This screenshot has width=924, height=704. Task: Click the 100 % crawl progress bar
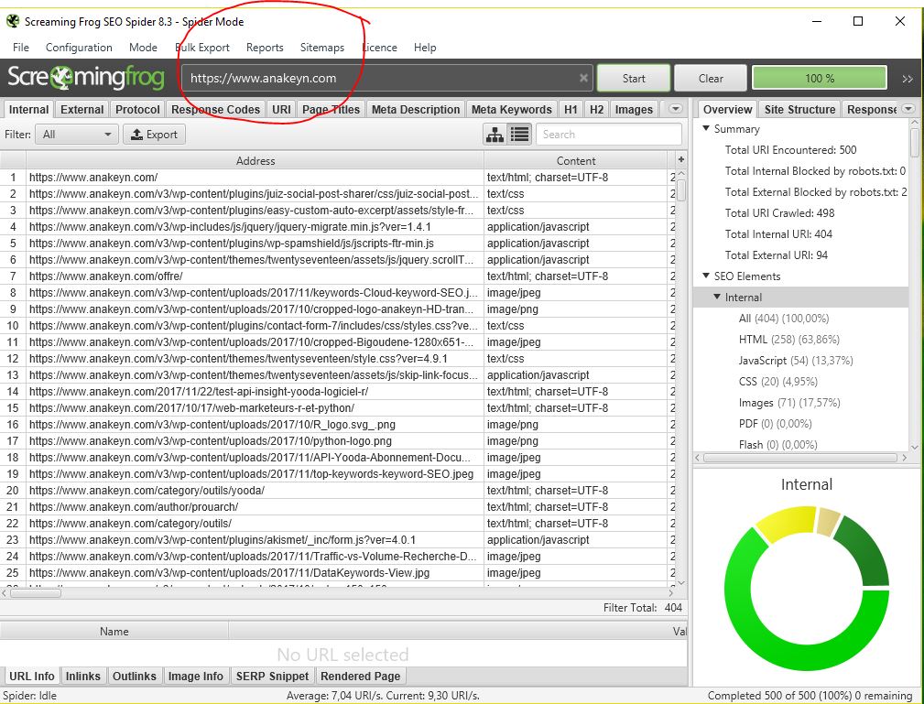click(820, 79)
